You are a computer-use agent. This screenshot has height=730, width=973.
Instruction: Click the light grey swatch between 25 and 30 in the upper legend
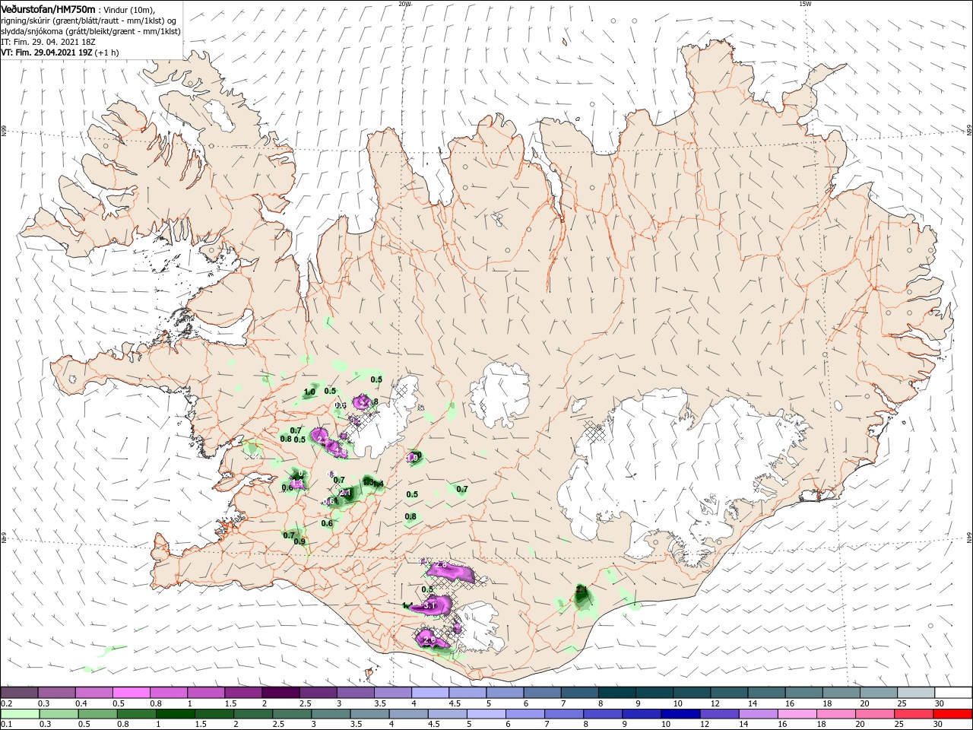pyautogui.click(x=916, y=693)
